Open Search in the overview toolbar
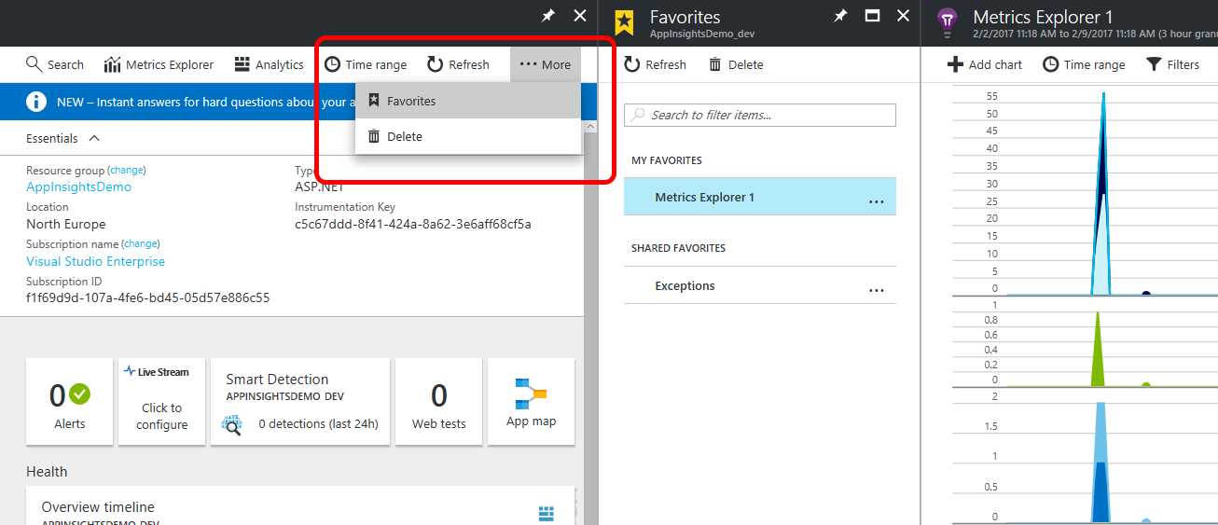1218x525 pixels. tap(55, 64)
